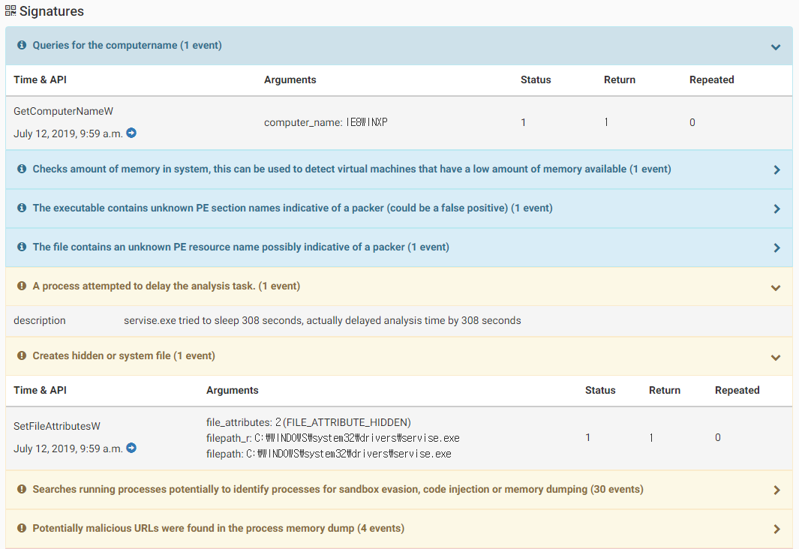799x549 pixels.
Task: Click warning icon beside Potentially malicious URLs
Action: tap(22, 528)
